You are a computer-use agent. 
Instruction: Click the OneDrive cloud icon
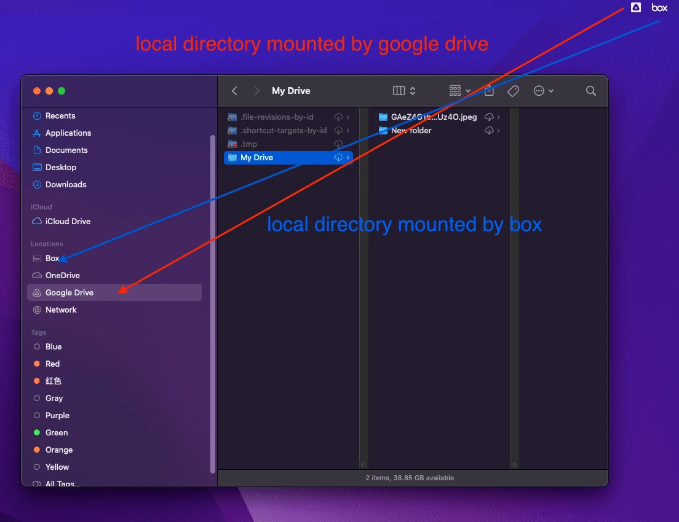click(x=38, y=276)
